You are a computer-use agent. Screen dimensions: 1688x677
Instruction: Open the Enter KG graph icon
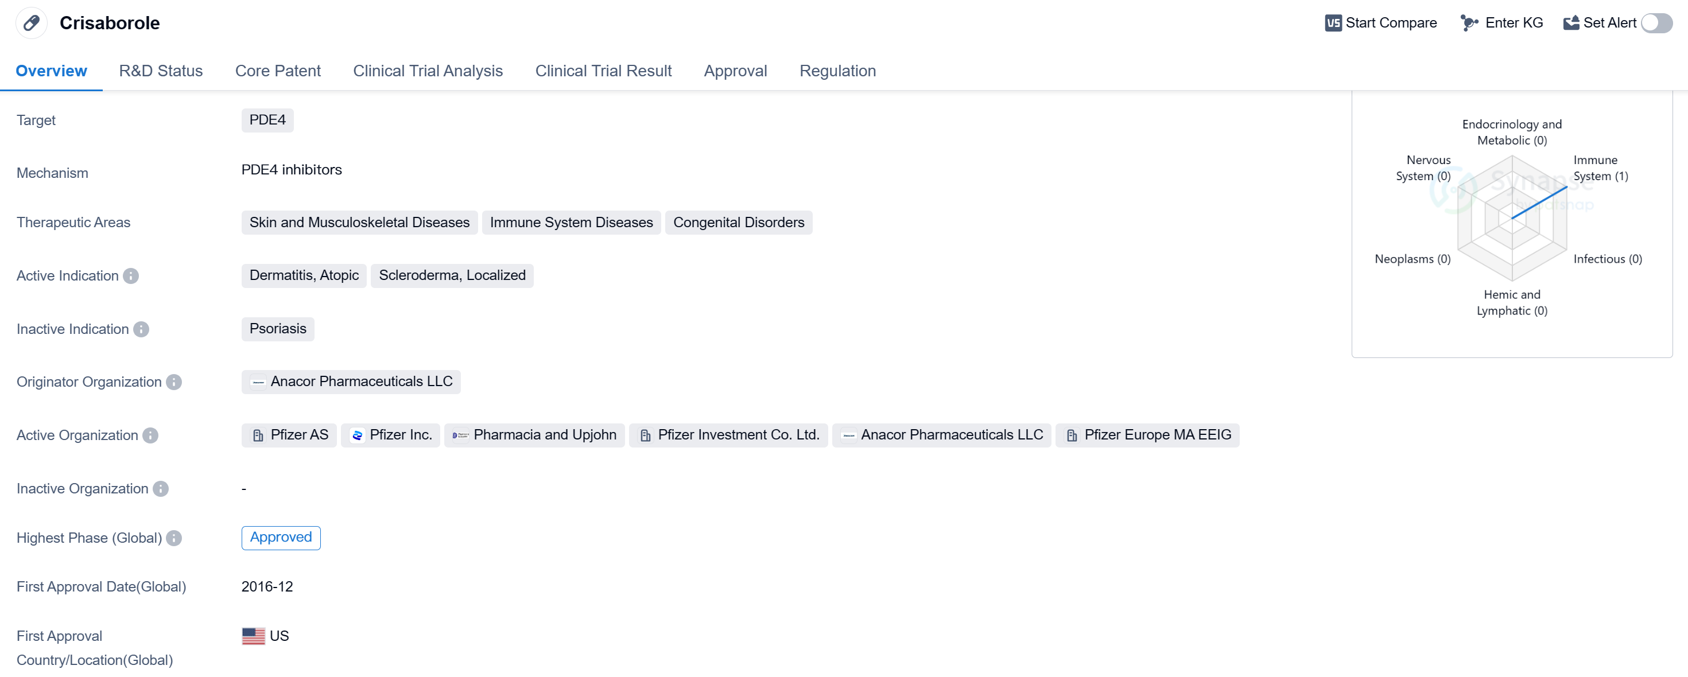pyautogui.click(x=1469, y=23)
